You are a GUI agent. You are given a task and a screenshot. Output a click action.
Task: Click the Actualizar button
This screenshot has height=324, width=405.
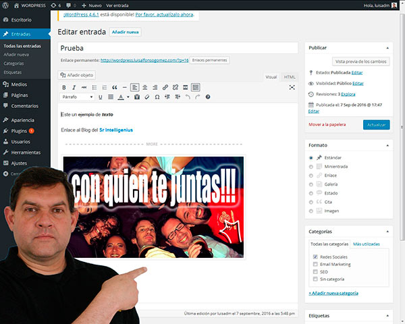coord(377,125)
